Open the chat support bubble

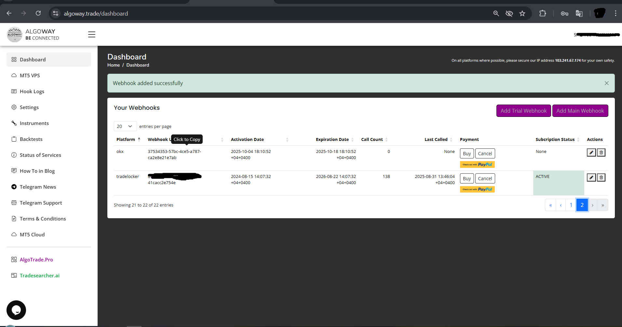tap(16, 310)
